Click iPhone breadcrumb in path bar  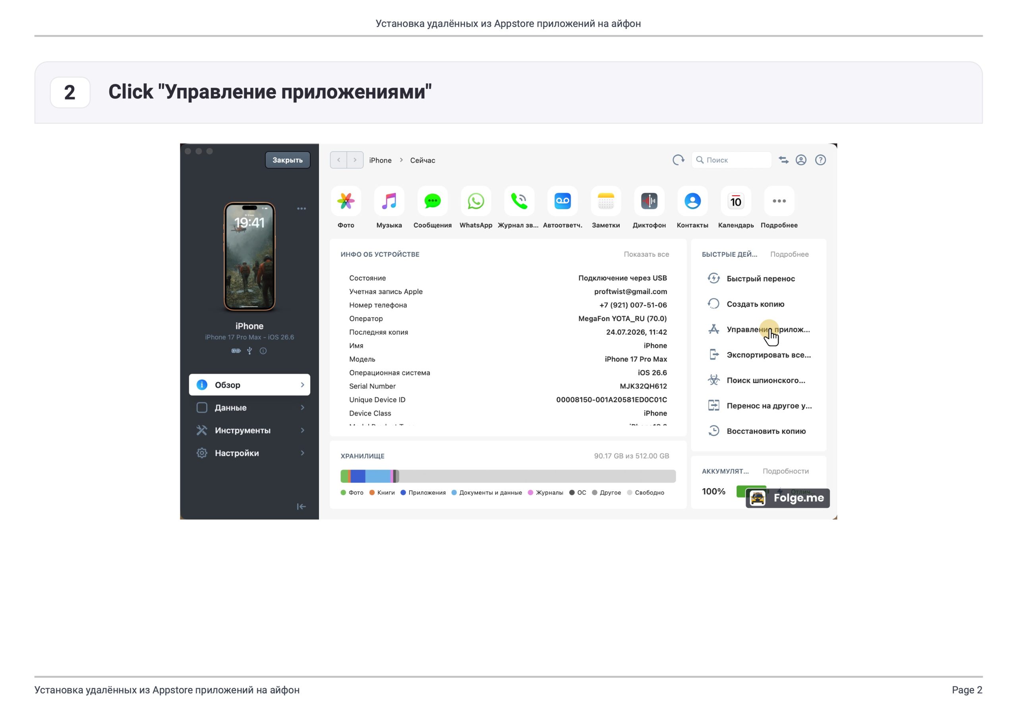[x=380, y=160]
